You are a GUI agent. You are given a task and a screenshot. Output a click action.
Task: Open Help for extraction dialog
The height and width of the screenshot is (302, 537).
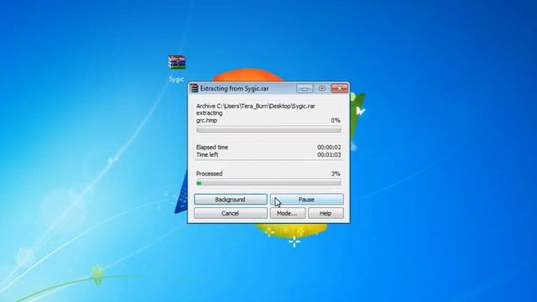(x=326, y=213)
